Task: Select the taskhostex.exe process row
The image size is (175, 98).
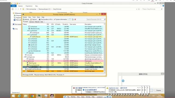Action: pos(63,37)
